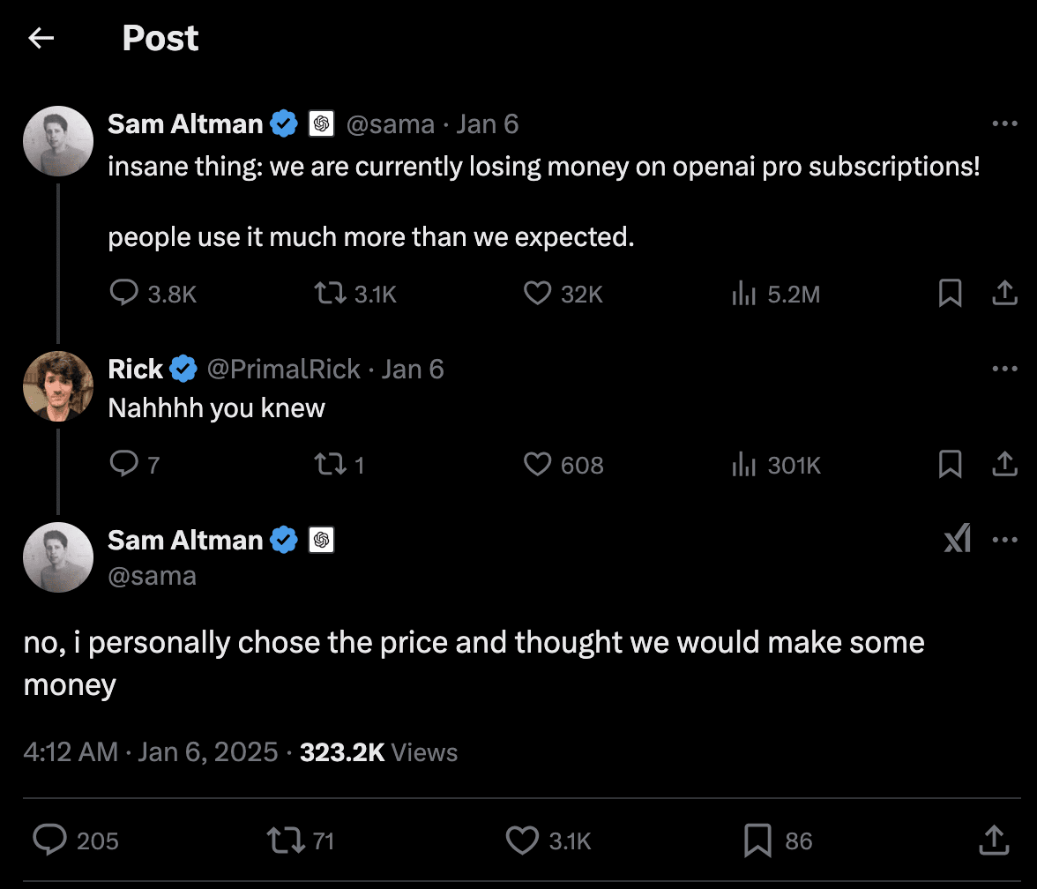The width and height of the screenshot is (1037, 889).
Task: Navigate back using the arrow
Action: click(x=41, y=38)
